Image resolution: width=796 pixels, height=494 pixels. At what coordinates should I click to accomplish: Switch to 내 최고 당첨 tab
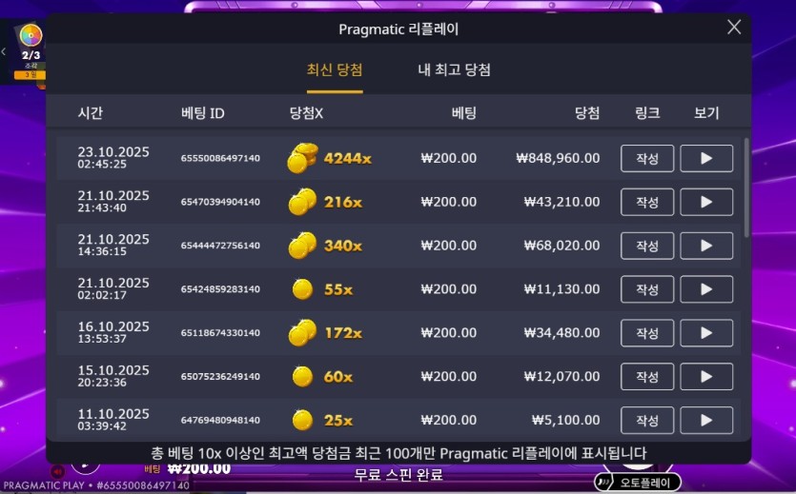pos(454,69)
